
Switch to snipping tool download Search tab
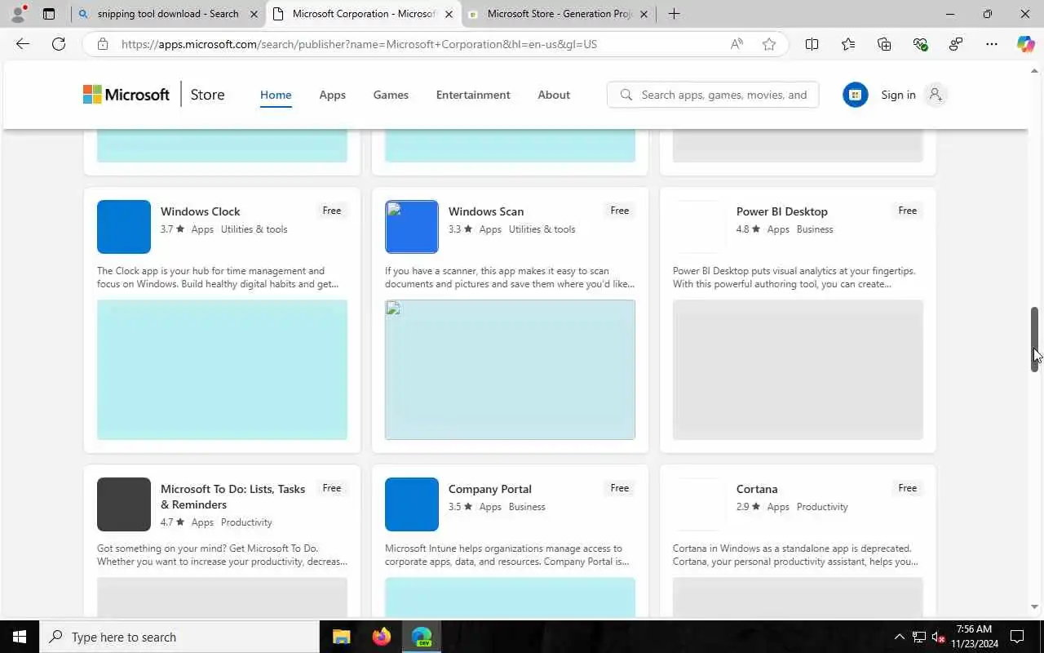[168, 14]
